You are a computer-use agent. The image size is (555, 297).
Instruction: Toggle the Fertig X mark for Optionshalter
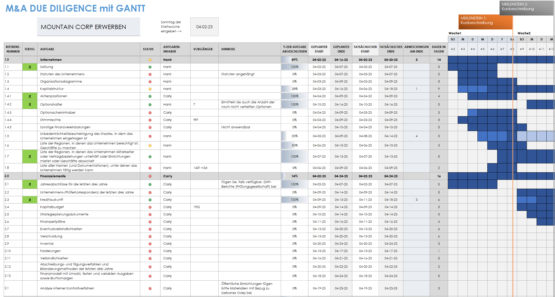click(x=30, y=104)
